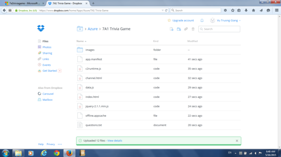Screen dimensions: 281x157
Task: Open the notifications bell
Action: point(202,21)
